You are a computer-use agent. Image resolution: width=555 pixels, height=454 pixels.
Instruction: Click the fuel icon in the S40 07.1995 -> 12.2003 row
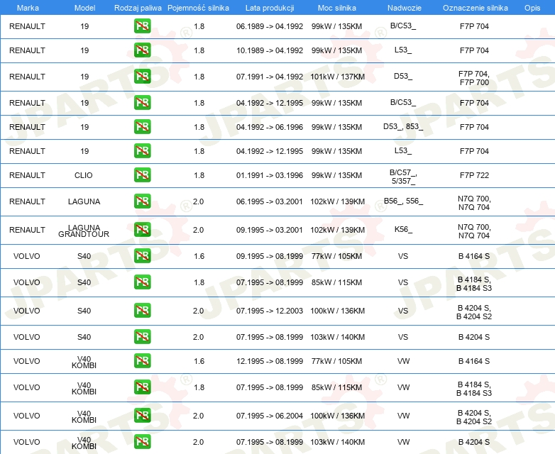click(142, 310)
